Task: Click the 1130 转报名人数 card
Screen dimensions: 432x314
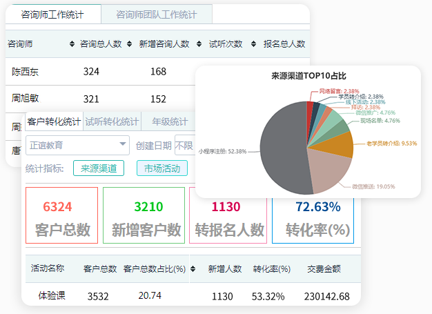Action: (x=228, y=220)
